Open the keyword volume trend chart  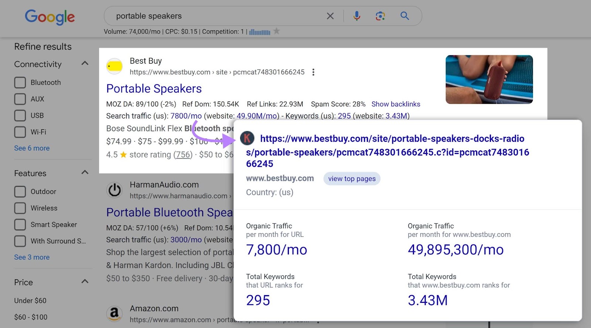[260, 32]
